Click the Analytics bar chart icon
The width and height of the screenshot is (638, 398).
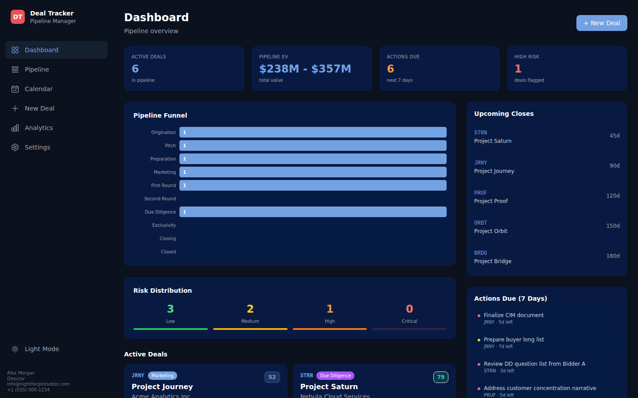(15, 128)
